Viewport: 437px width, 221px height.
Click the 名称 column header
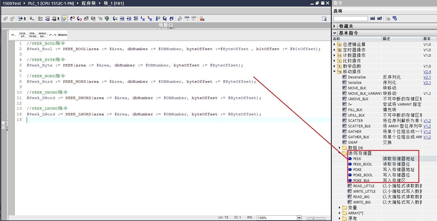[x=357, y=39]
